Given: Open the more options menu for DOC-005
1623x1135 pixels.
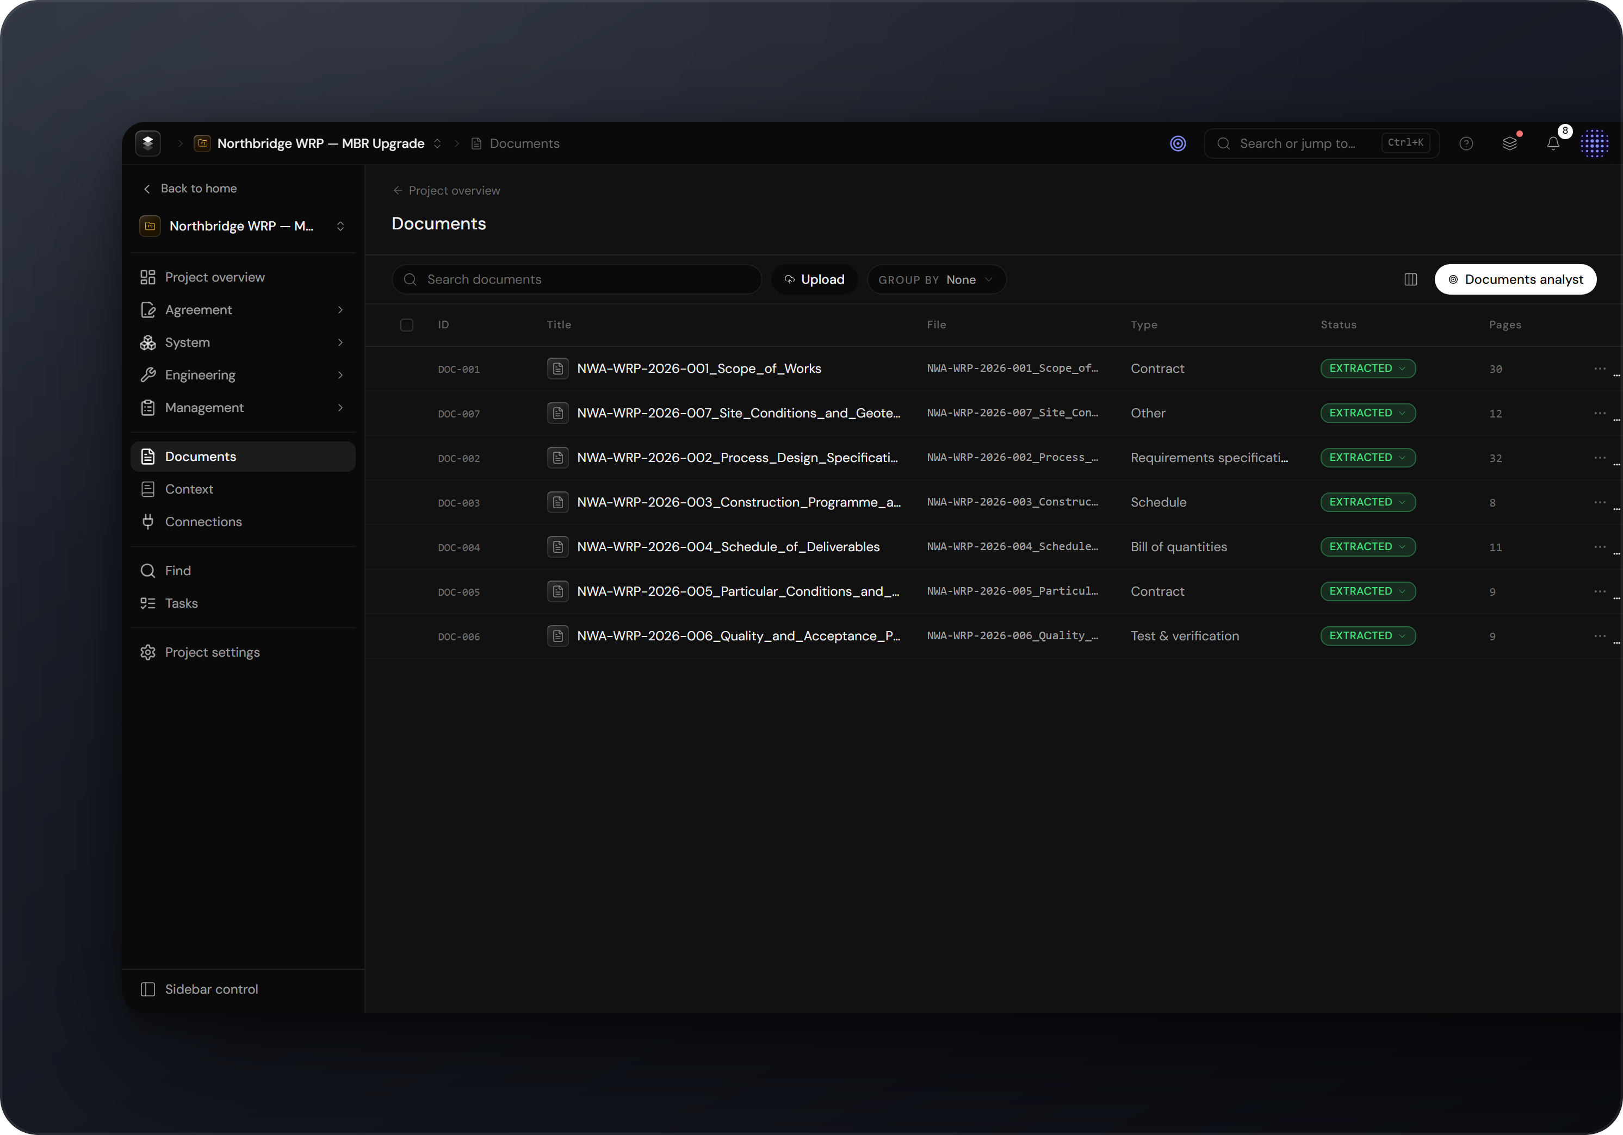Looking at the screenshot, I should [1600, 591].
